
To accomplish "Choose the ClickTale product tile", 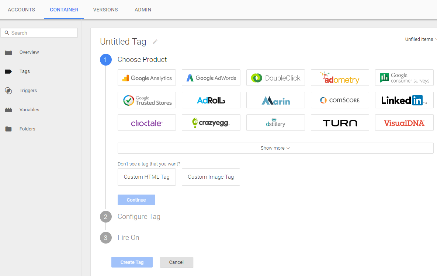I will coord(147,123).
